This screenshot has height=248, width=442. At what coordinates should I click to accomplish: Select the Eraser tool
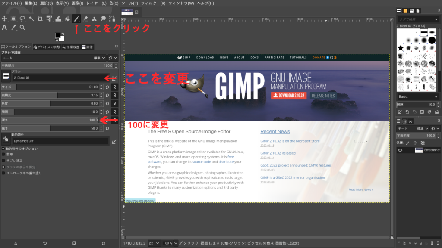pos(85,19)
